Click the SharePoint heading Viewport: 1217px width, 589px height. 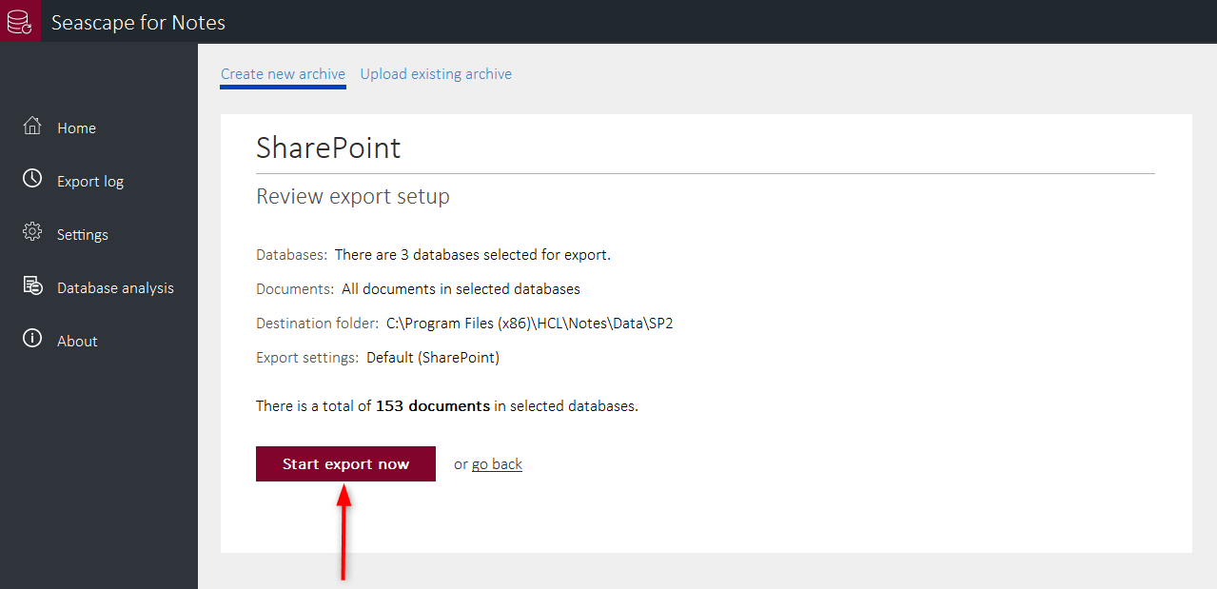pos(328,147)
